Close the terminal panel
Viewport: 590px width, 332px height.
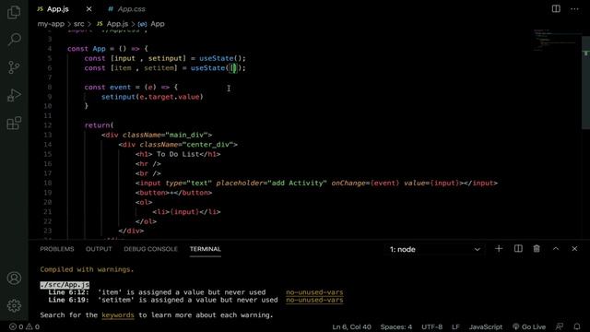[x=574, y=249]
